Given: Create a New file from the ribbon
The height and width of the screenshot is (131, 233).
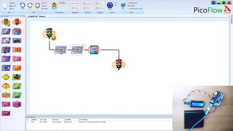Looking at the screenshot, I should coord(5,6).
